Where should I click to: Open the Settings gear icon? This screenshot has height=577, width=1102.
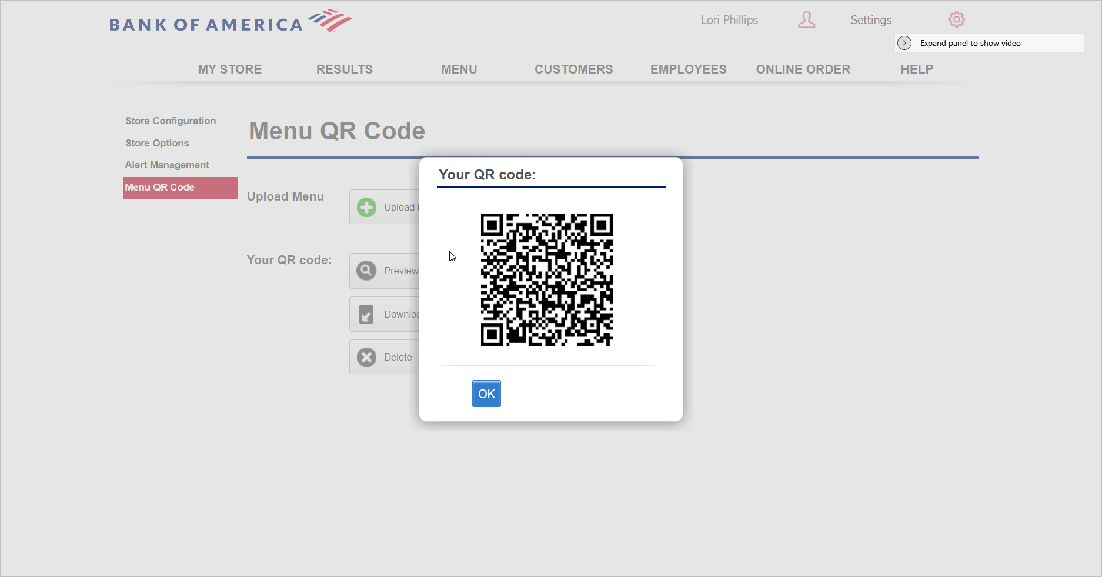click(956, 19)
